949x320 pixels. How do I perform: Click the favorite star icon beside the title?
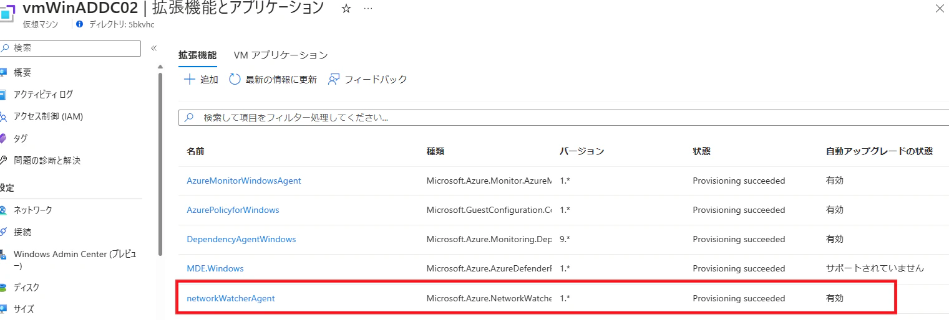(x=346, y=9)
